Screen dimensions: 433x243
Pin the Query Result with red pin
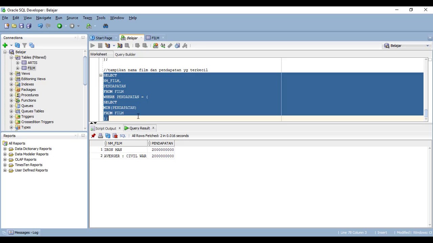click(93, 136)
